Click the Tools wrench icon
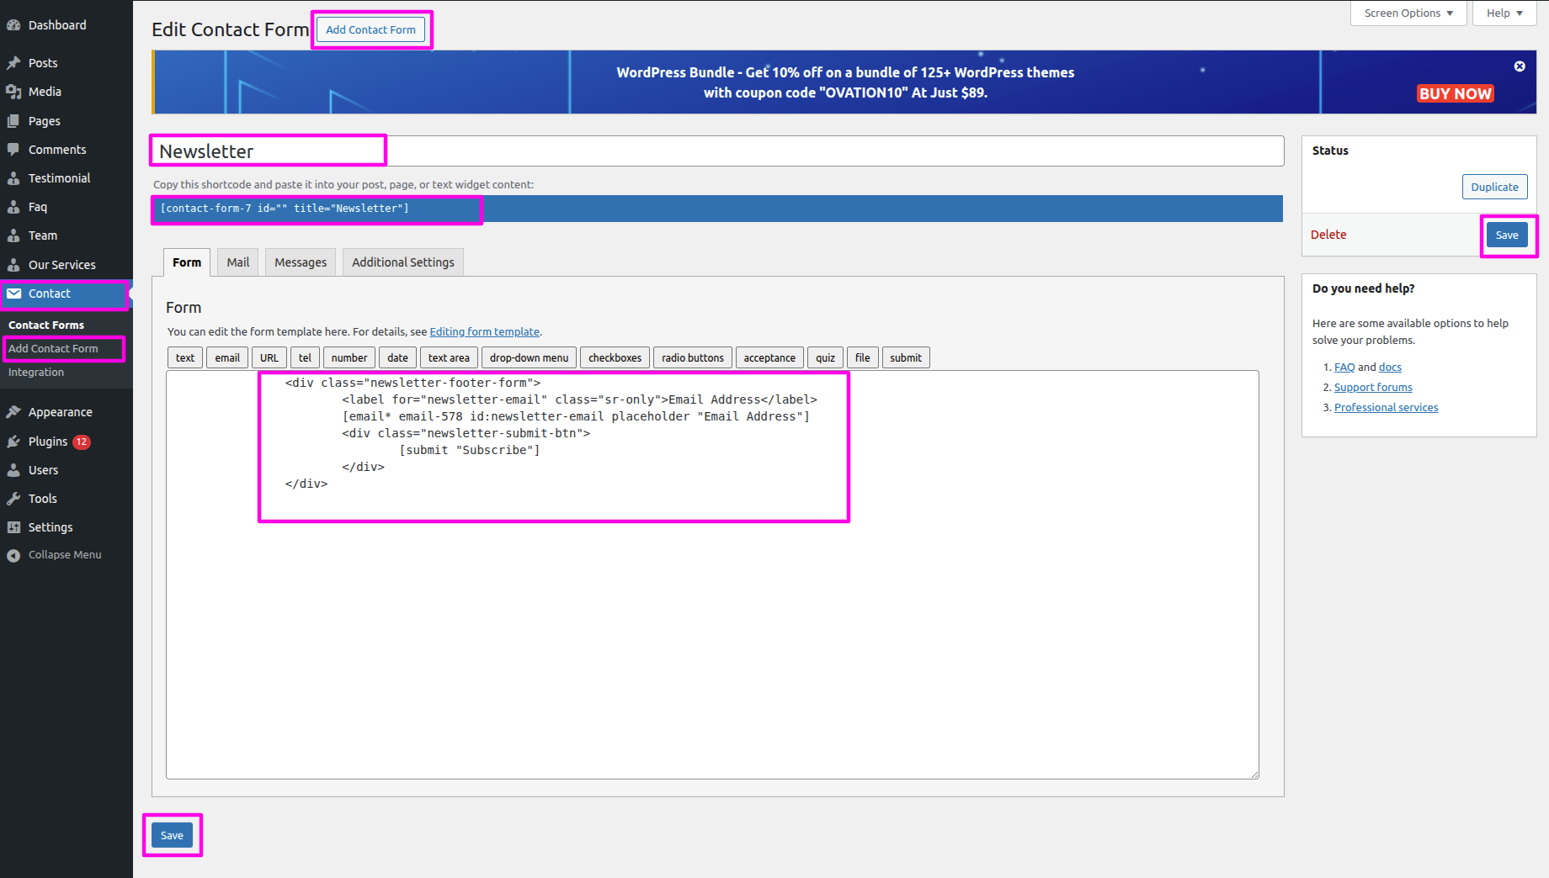 click(13, 499)
